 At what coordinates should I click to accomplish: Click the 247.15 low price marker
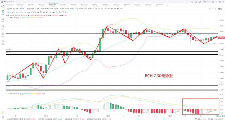[x=8, y=82]
